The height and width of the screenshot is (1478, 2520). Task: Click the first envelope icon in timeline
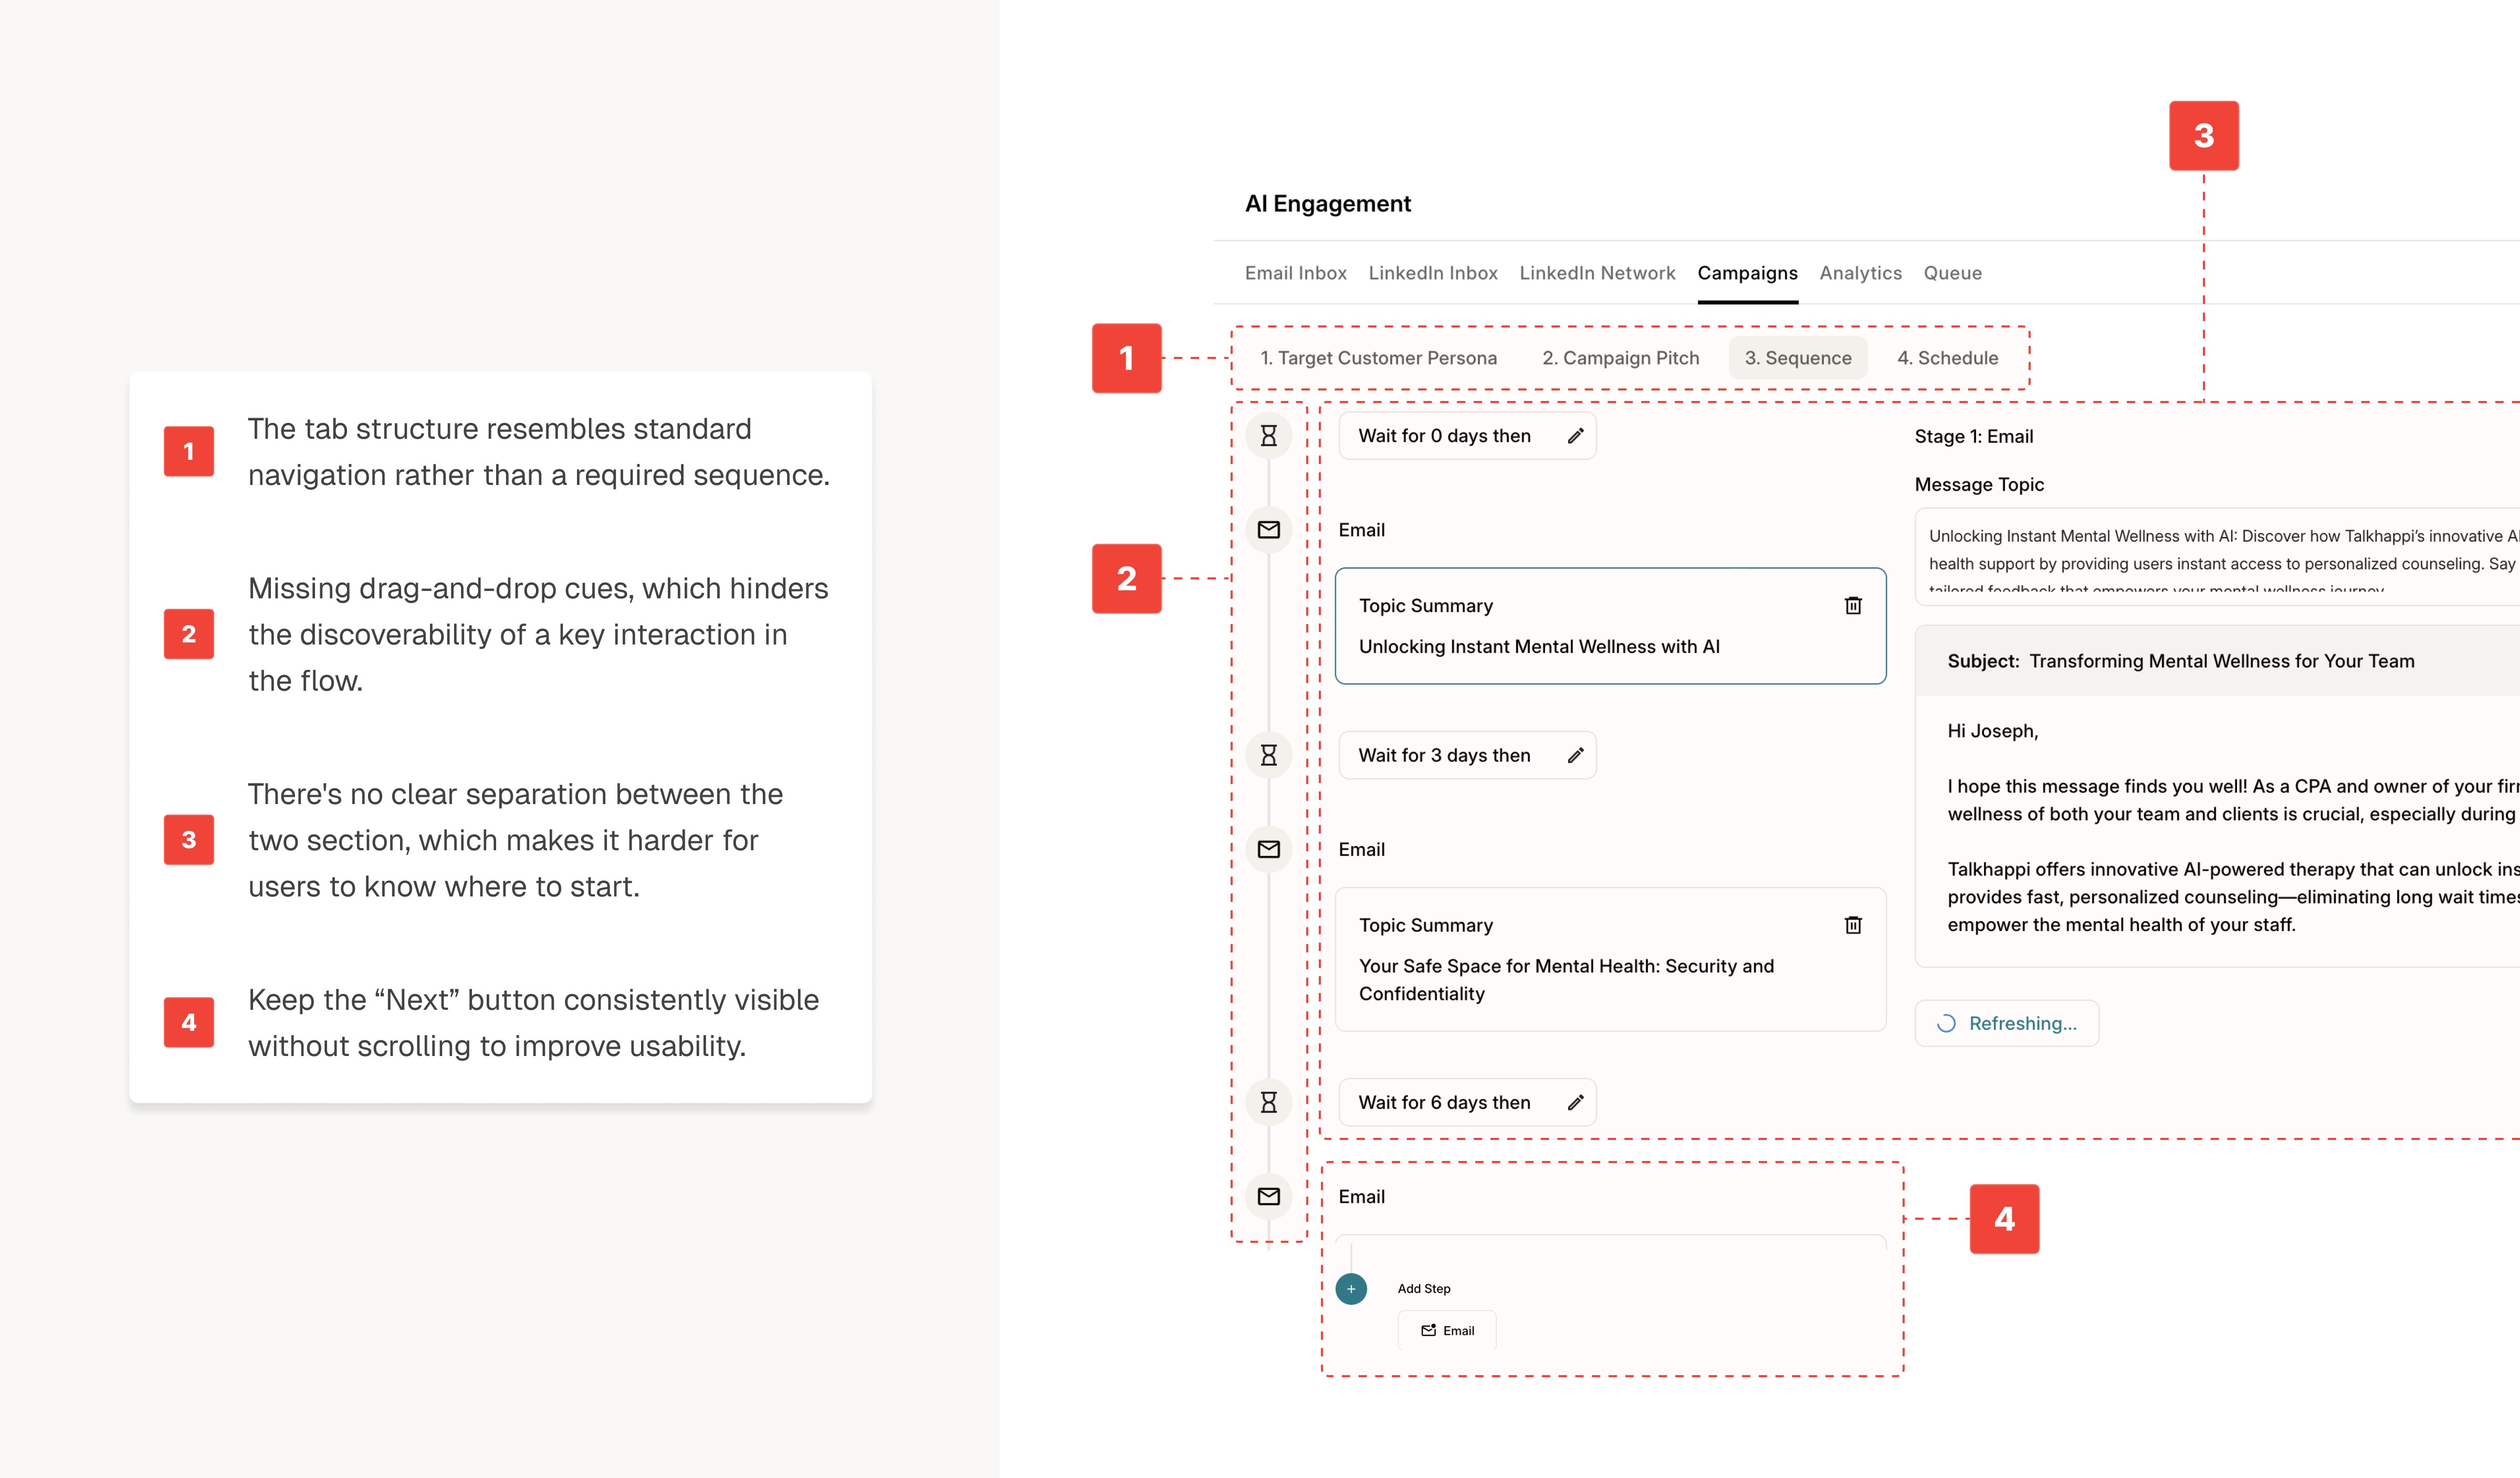(x=1268, y=529)
